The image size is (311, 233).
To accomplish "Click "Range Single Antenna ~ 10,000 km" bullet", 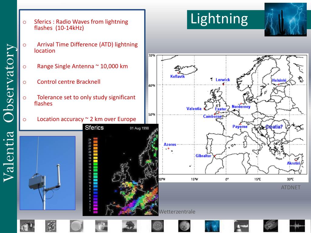I will tap(82, 66).
